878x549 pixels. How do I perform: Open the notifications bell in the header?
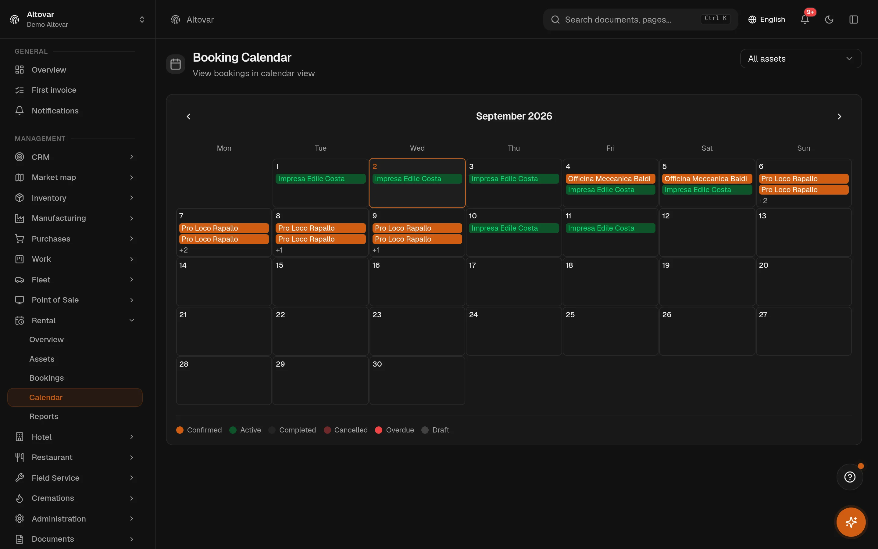(x=804, y=20)
